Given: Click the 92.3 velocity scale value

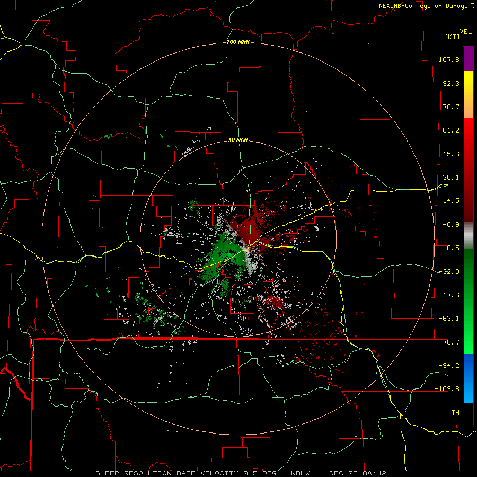Looking at the screenshot, I should tap(451, 83).
